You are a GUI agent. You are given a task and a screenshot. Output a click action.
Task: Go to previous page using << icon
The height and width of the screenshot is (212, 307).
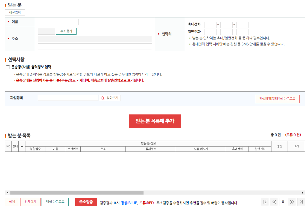click(x=274, y=202)
